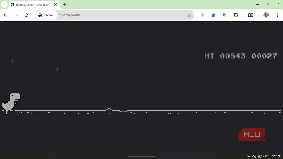Viewport: 283px width, 159px height.
Task: Open the reading mode book icon
Action: [251, 15]
